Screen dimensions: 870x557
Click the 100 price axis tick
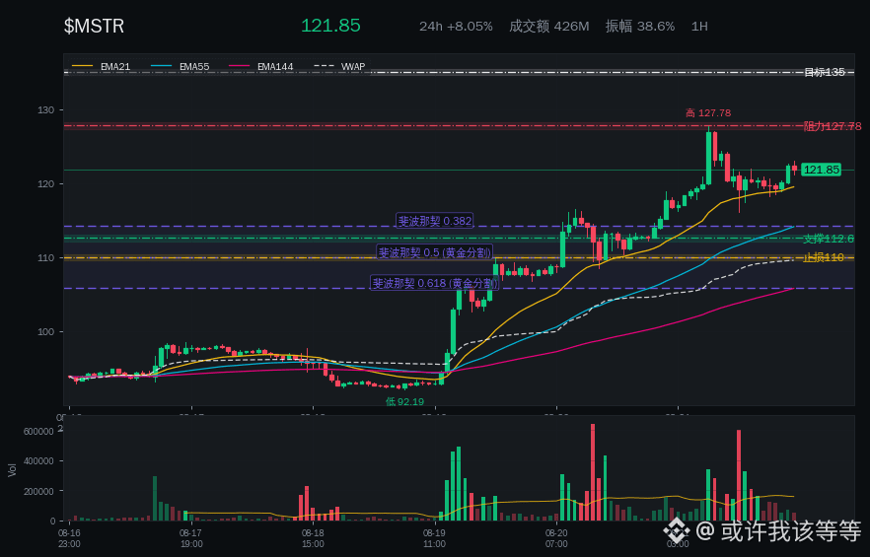point(46,332)
